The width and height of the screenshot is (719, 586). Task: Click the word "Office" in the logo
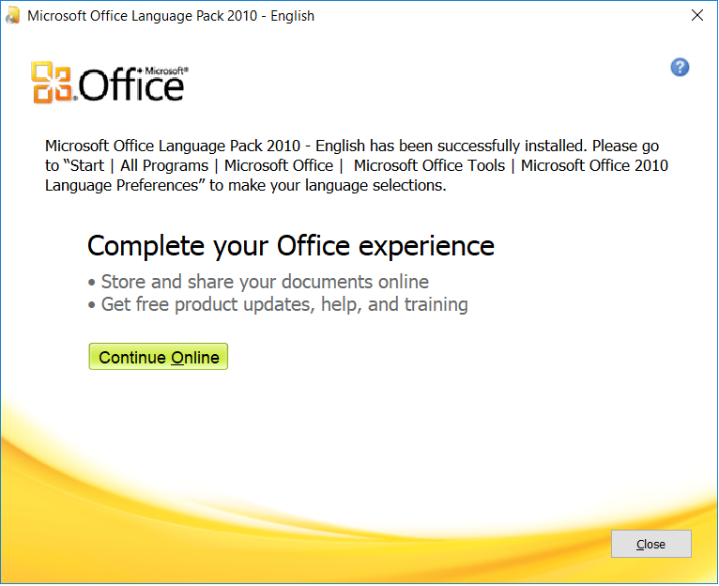(131, 86)
